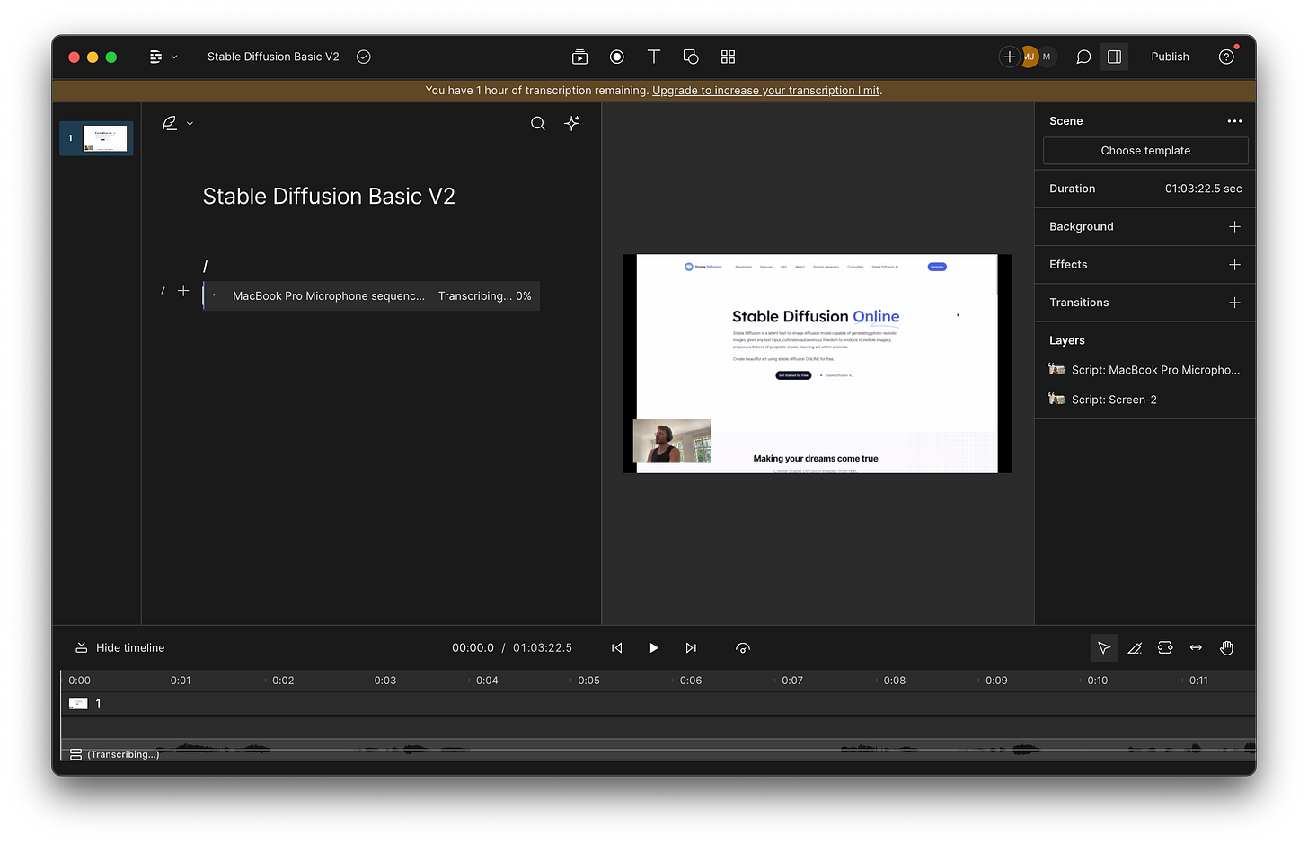Click the Duration value 01:03:22.5 sec
Viewport: 1308px width, 844px height.
coord(1203,189)
